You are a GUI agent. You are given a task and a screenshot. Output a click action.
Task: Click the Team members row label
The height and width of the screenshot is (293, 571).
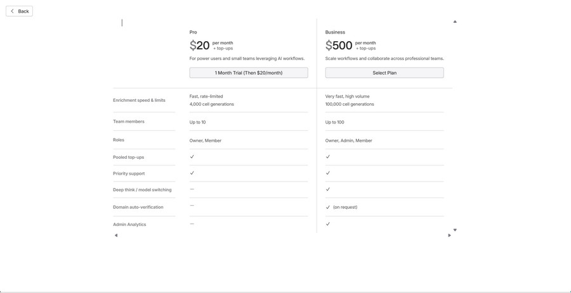(x=129, y=122)
